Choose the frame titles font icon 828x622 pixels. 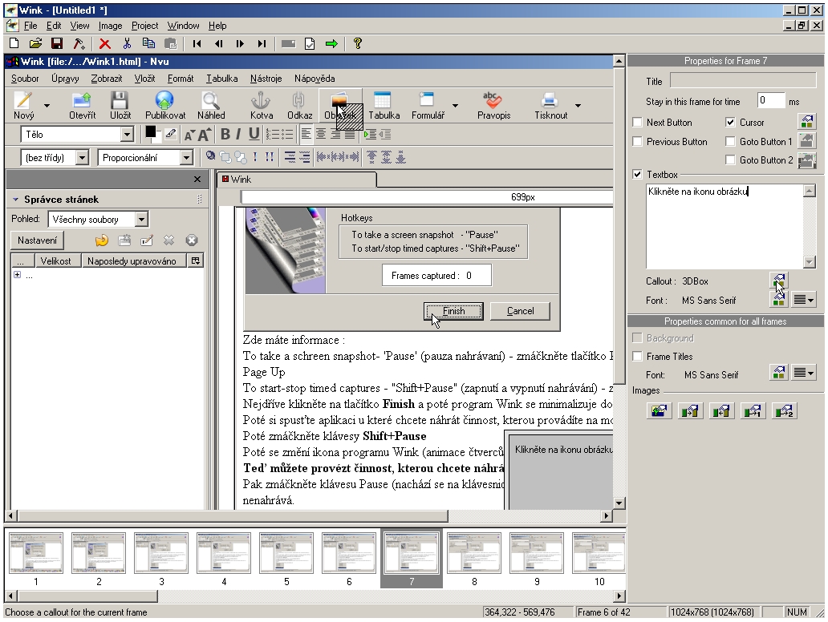pyautogui.click(x=778, y=374)
